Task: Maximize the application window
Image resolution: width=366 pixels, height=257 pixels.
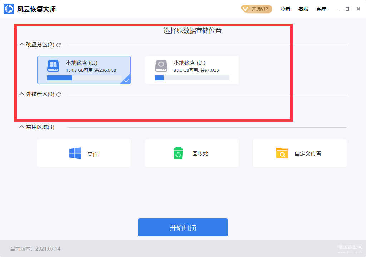Action: (x=347, y=9)
